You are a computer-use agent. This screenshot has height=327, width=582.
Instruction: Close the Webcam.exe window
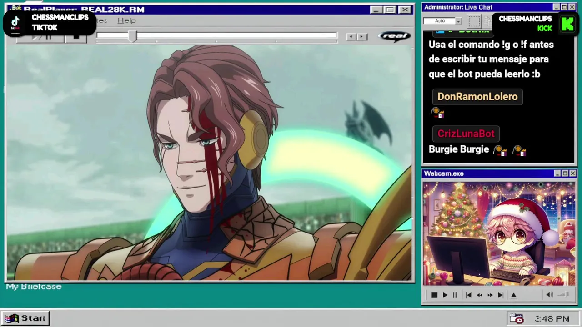pos(572,173)
